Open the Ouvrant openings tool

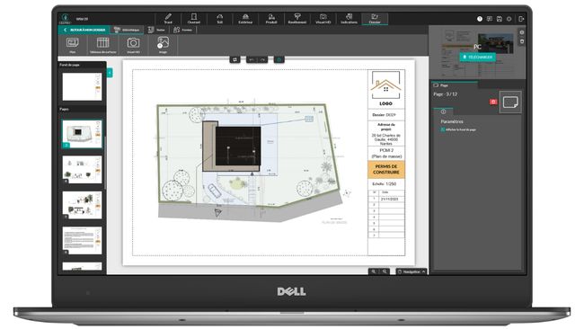point(194,19)
